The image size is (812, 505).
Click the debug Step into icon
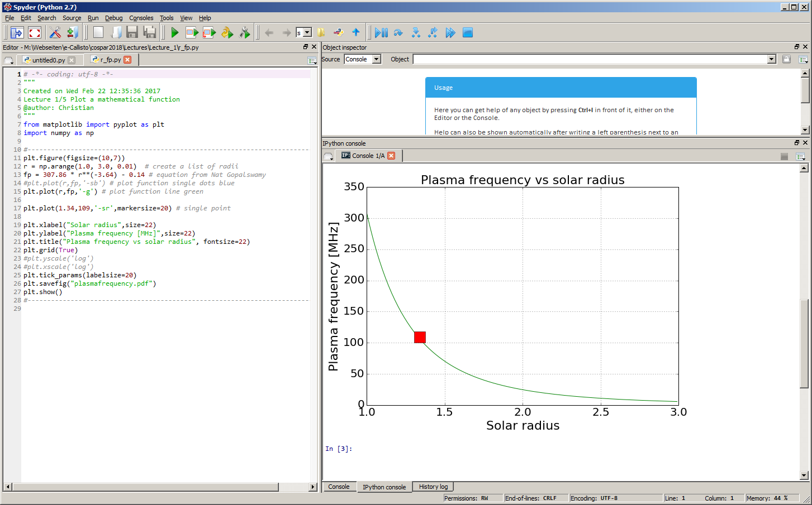click(416, 33)
